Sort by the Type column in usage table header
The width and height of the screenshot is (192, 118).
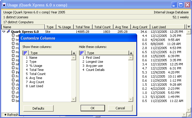click(50, 27)
